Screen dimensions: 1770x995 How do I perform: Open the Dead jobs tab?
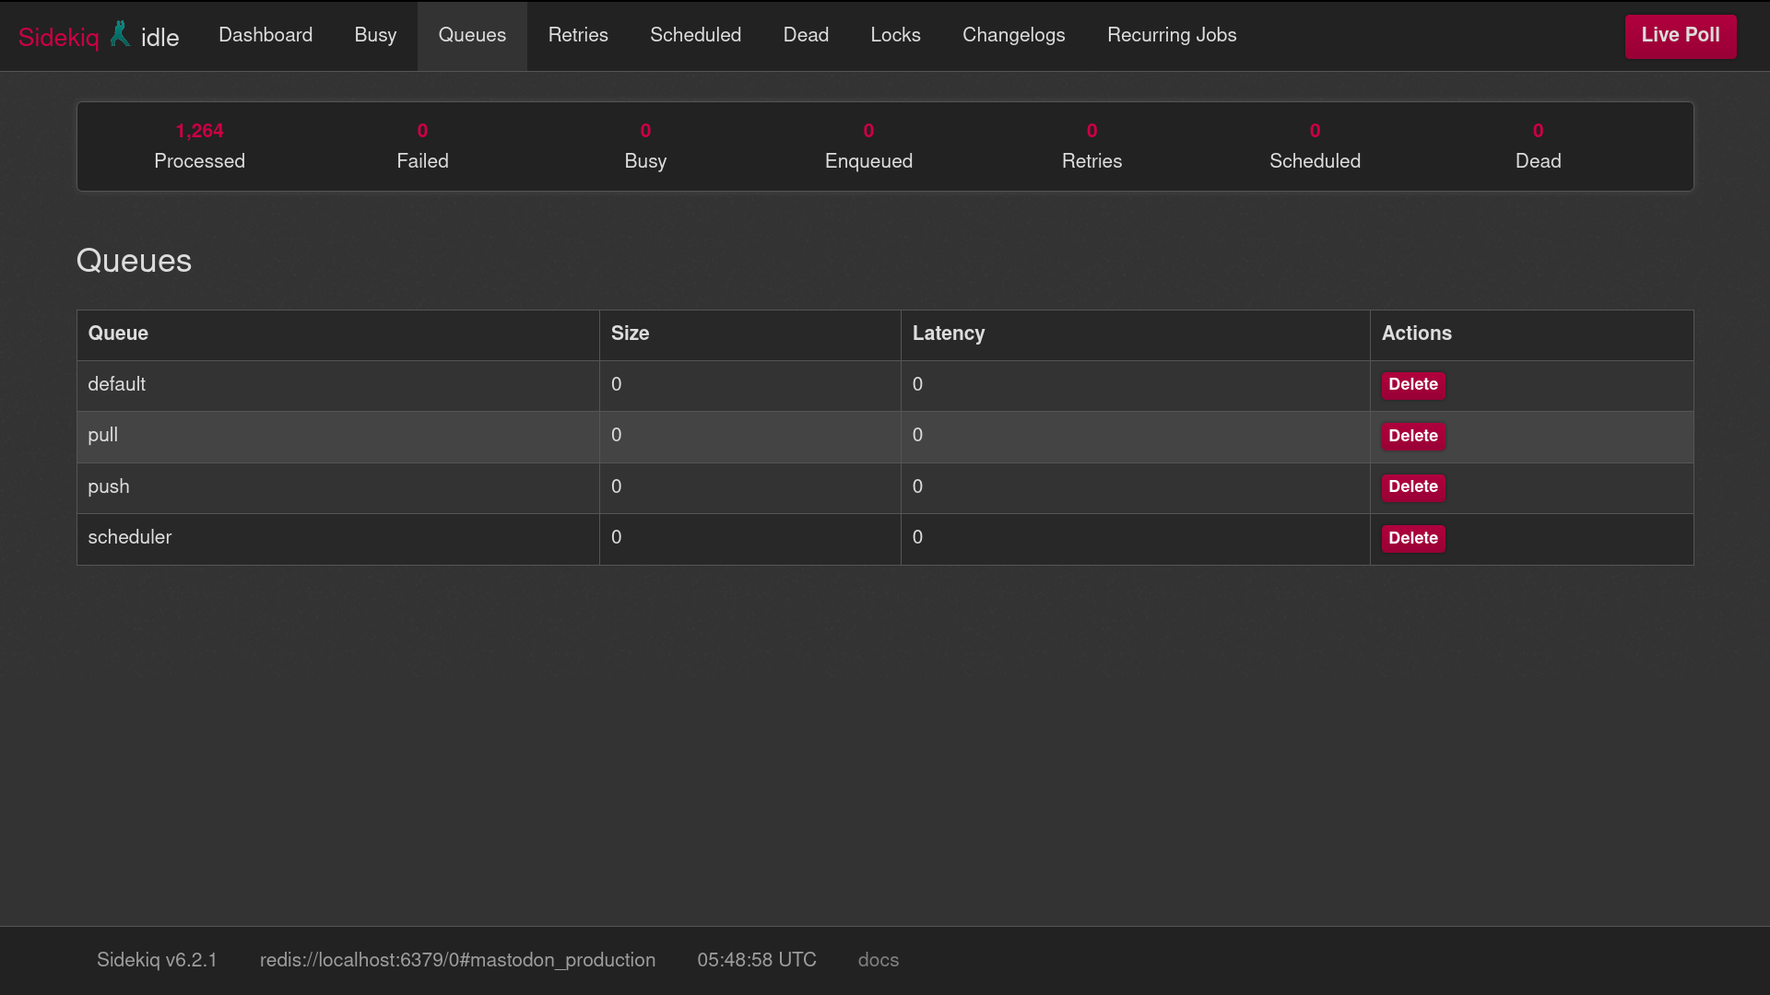(806, 35)
